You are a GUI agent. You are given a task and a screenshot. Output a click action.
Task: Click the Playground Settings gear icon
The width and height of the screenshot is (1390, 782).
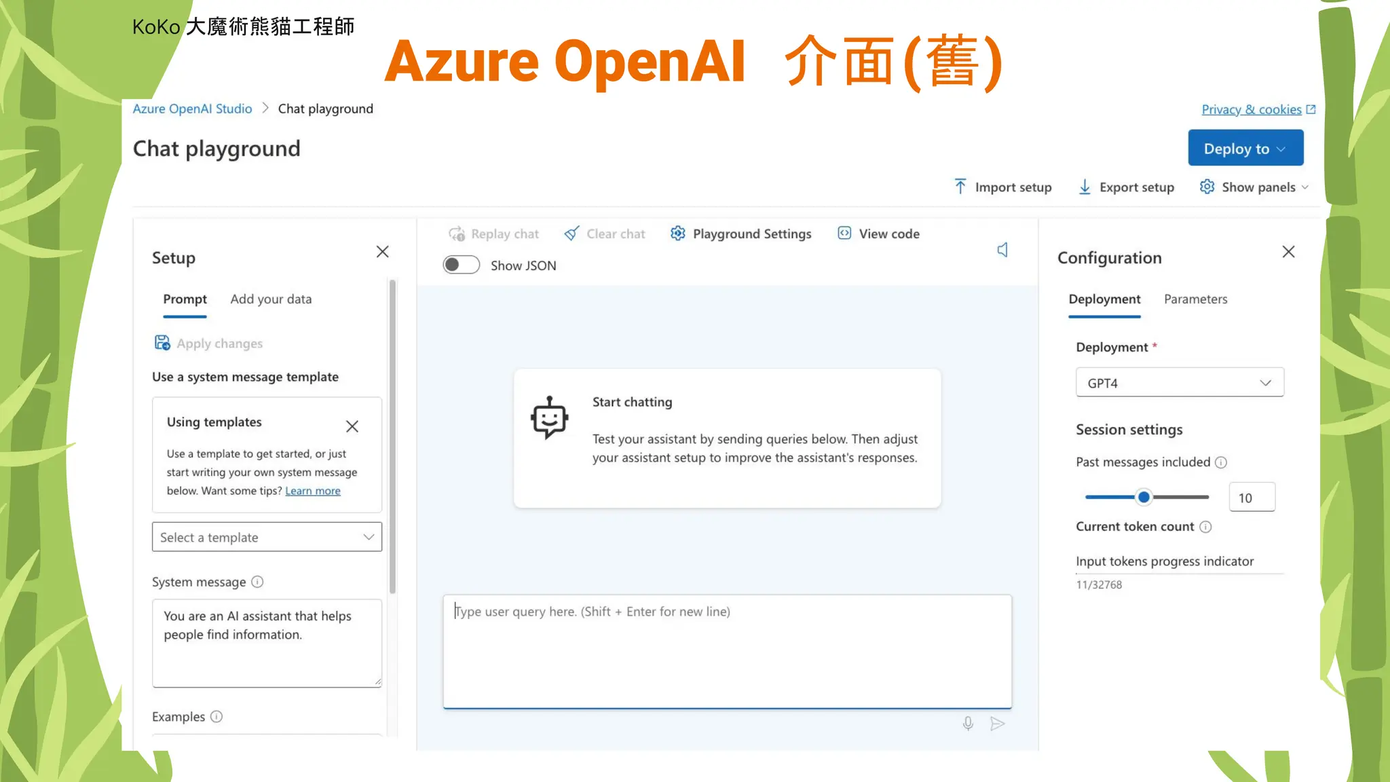coord(677,234)
